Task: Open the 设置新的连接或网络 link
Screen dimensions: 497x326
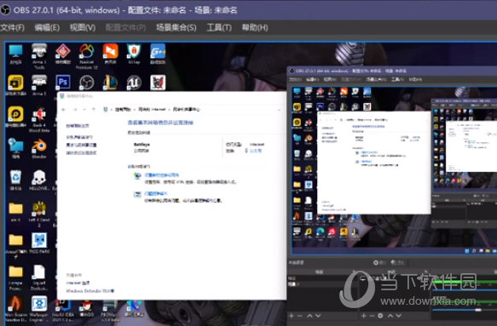Action: 162,175
